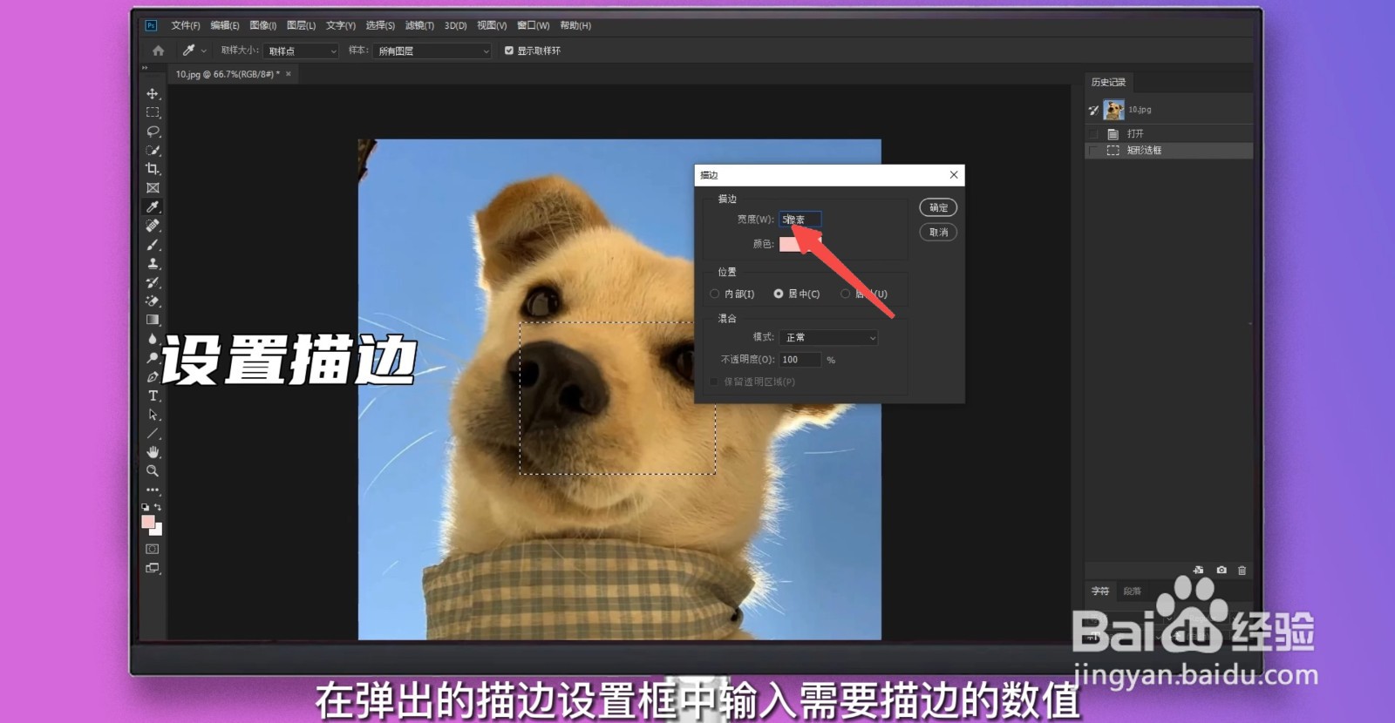Screen dimensions: 1395x723
Task: Select the Move tool
Action: tap(153, 93)
